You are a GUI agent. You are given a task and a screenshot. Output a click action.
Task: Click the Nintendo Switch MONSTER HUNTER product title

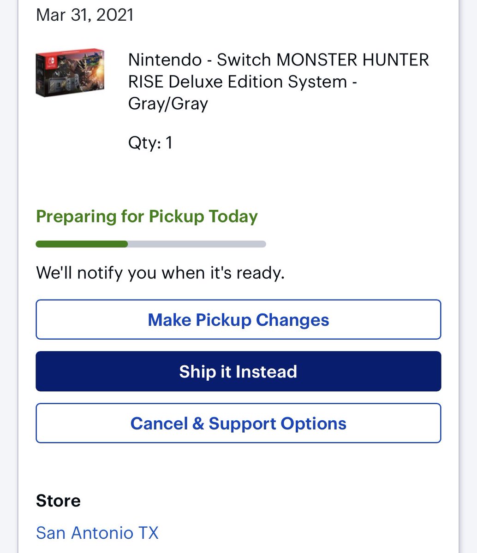279,82
